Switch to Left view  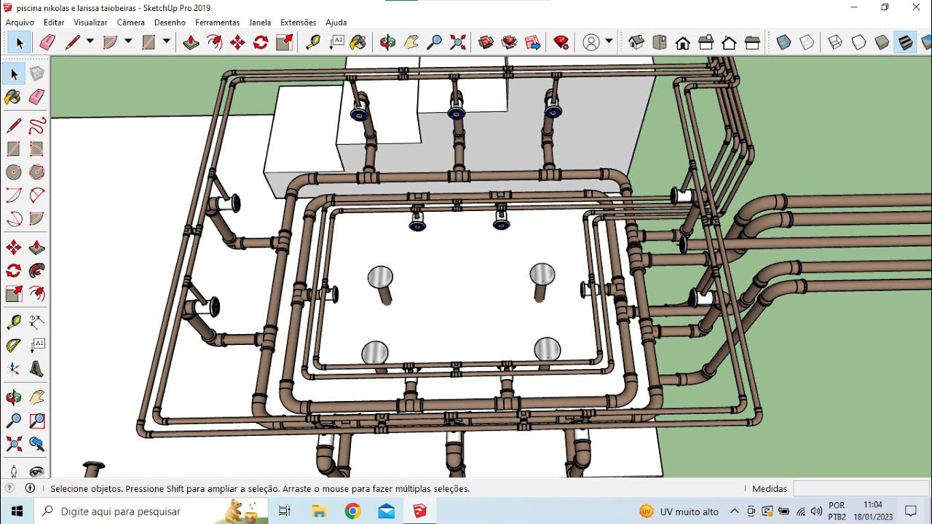pos(753,42)
